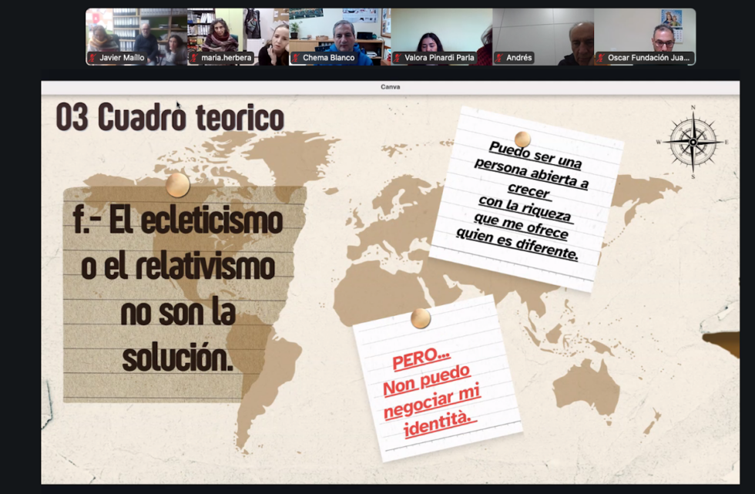Click the underlined 'persona abierta a crecer' text
Screen dimensions: 755x494
pyautogui.click(x=531, y=177)
